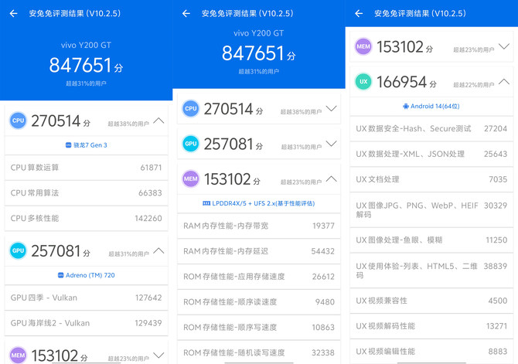Tap the vivo Y200 GT name in the middle screenshot
Image resolution: width=518 pixels, height=364 pixels.
tap(259, 33)
